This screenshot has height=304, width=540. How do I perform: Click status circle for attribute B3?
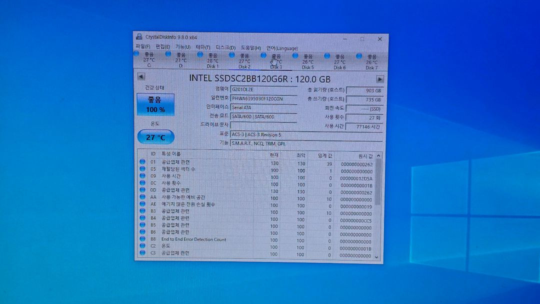[142, 210]
